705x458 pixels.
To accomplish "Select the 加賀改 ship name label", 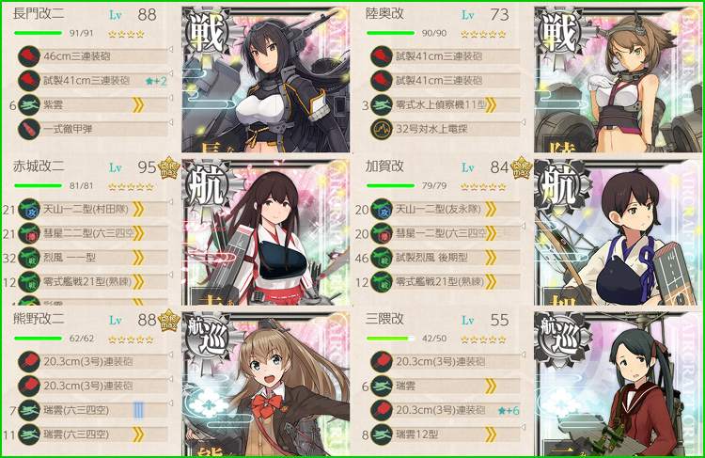I will click(x=384, y=166).
